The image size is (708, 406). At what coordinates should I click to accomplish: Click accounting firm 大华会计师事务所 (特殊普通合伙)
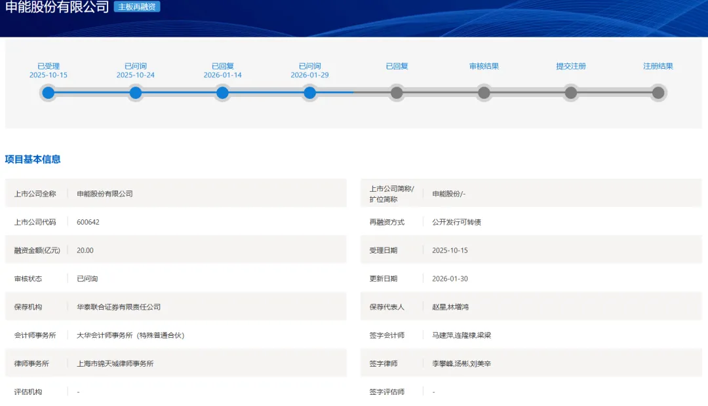[130, 335]
